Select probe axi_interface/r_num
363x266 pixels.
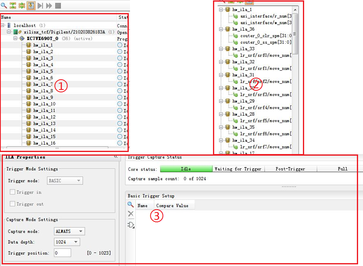pos(266,16)
